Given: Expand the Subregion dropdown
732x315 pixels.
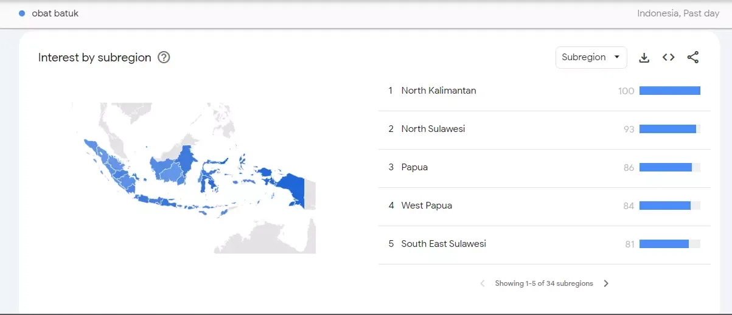Looking at the screenshot, I should pyautogui.click(x=591, y=57).
